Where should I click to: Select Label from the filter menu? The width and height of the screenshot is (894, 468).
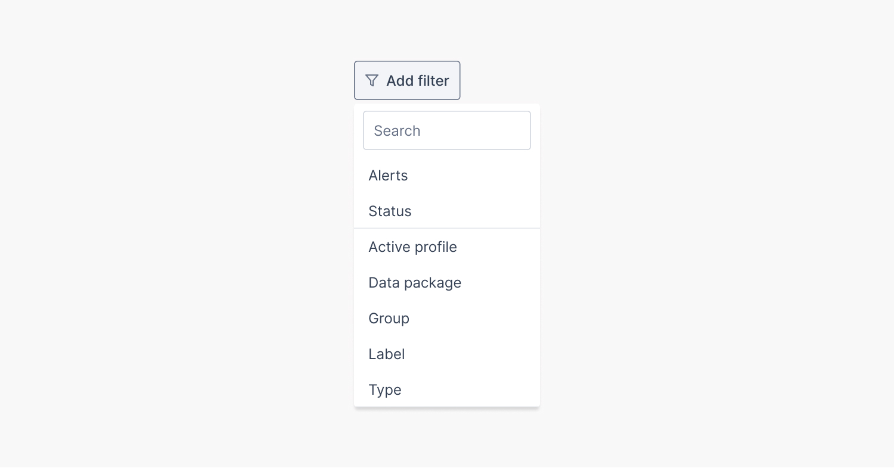click(x=386, y=354)
